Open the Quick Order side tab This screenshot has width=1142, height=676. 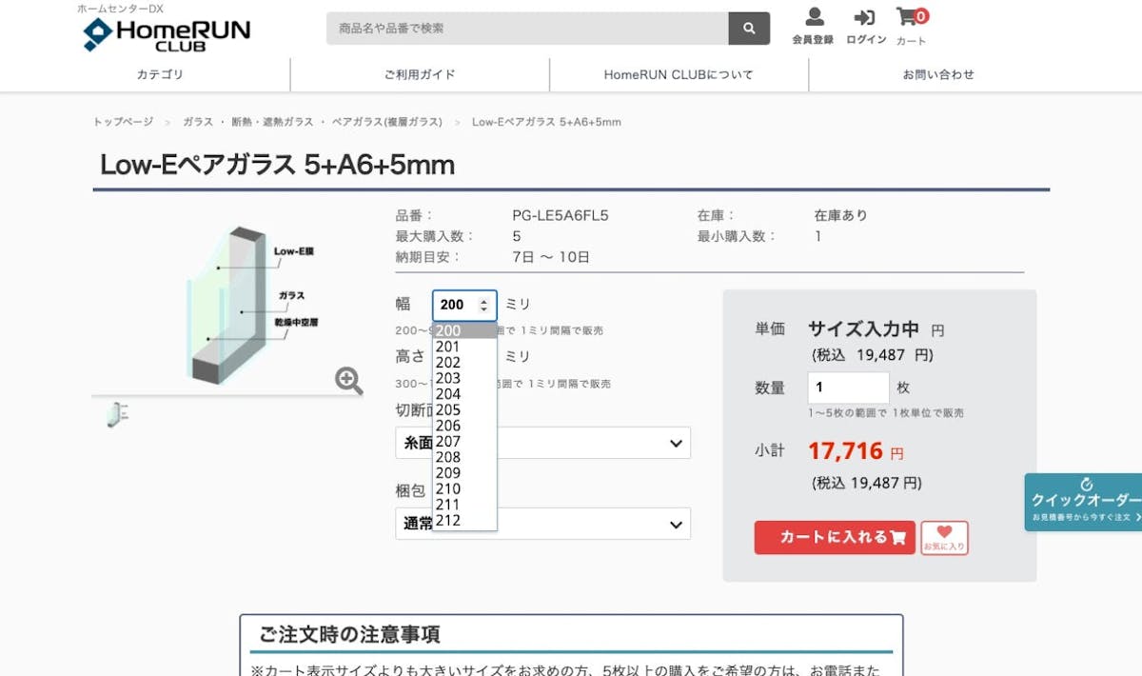coord(1084,501)
